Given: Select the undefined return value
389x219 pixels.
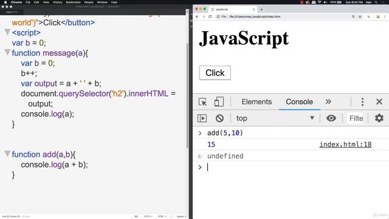Looking at the screenshot, I should (x=225, y=156).
